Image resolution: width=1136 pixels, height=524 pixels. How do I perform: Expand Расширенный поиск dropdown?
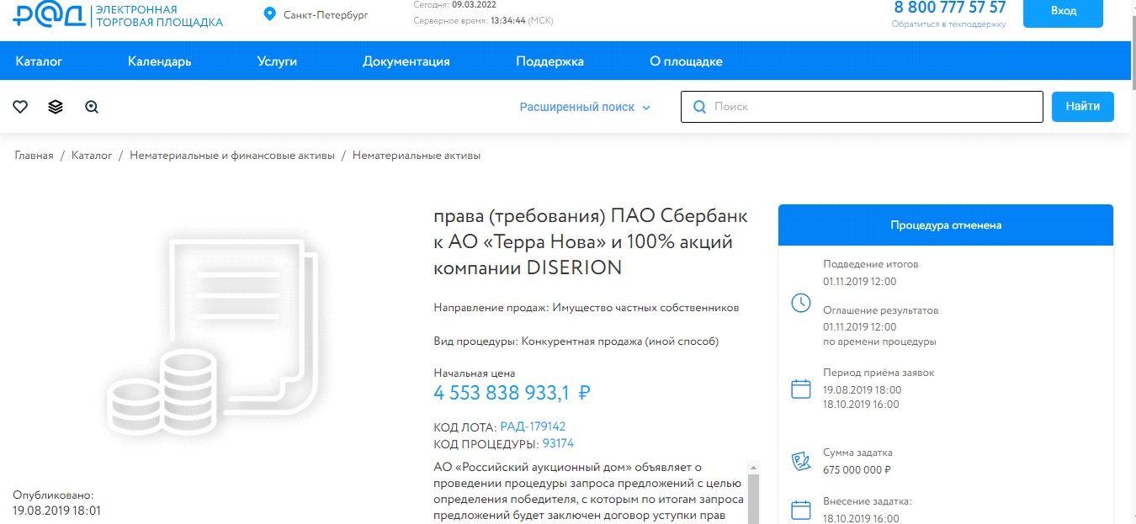point(585,107)
